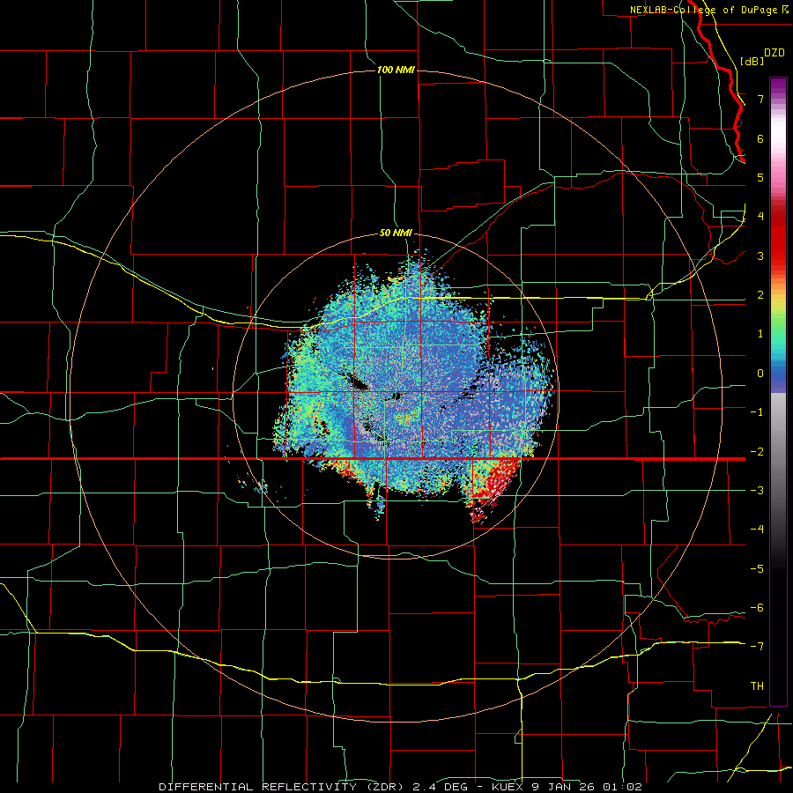Click the 0 dB value on color scale
This screenshot has height=793, width=793.
coord(760,374)
